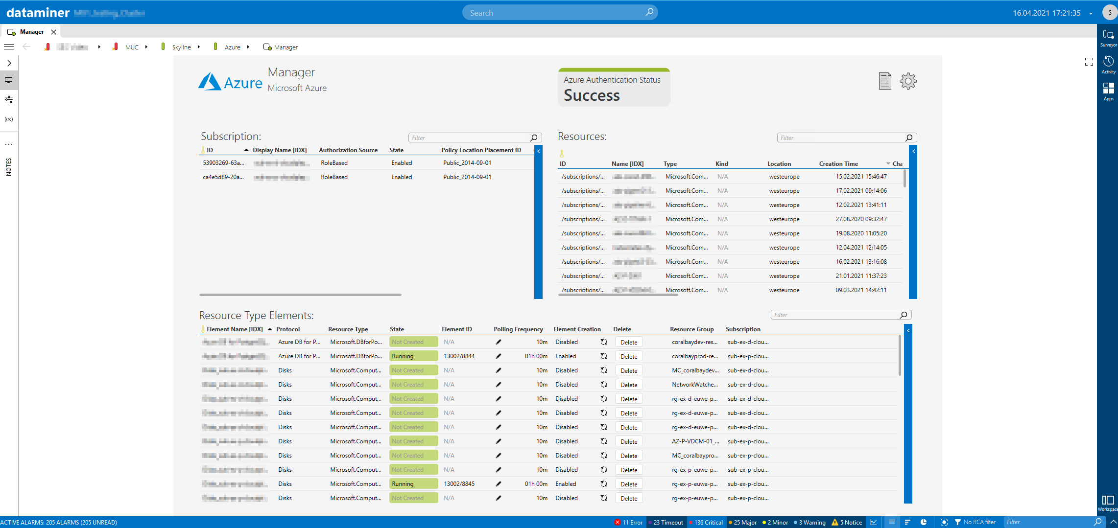Screen dimensions: 1118x528
Task: Open the user avatar S menu
Action: click(x=1110, y=13)
